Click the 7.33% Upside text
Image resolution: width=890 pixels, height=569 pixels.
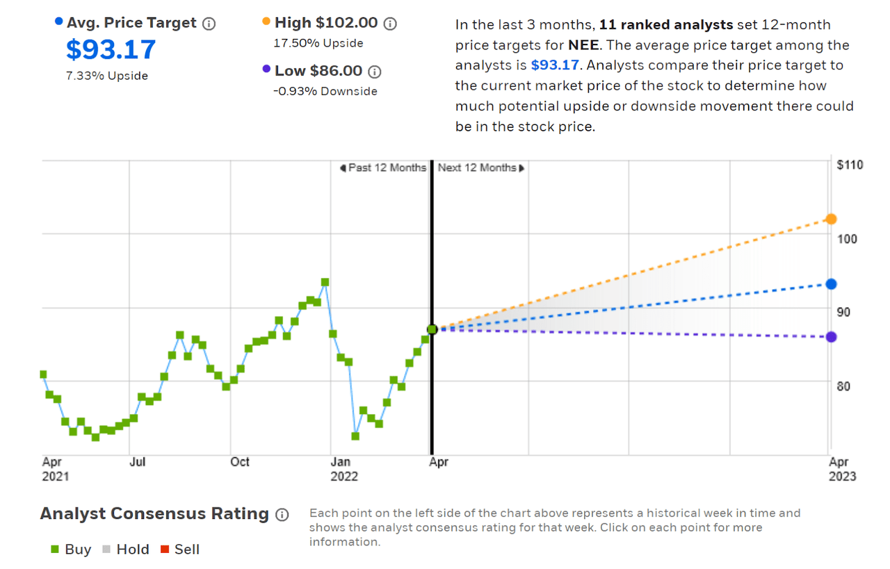point(107,76)
